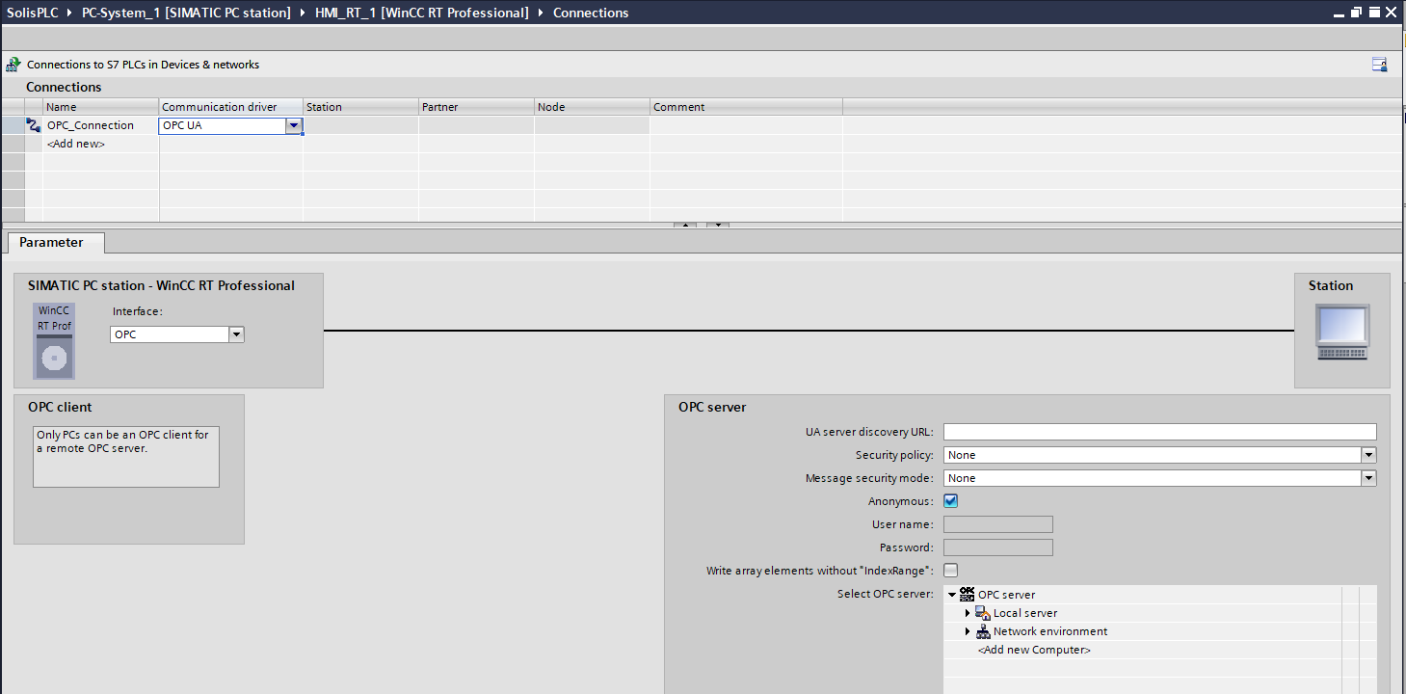Viewport: 1406px width, 694px height.
Task: Collapse the OPC server tree node
Action: coord(952,595)
